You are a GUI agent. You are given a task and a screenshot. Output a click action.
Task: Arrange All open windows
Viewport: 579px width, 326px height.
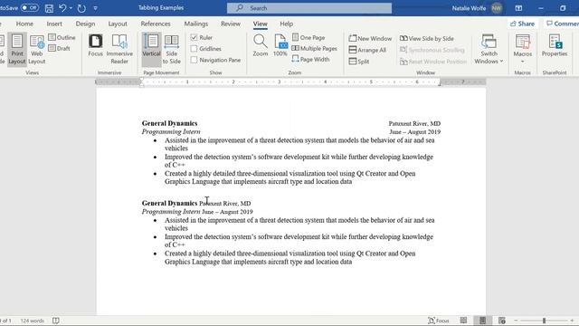(367, 50)
